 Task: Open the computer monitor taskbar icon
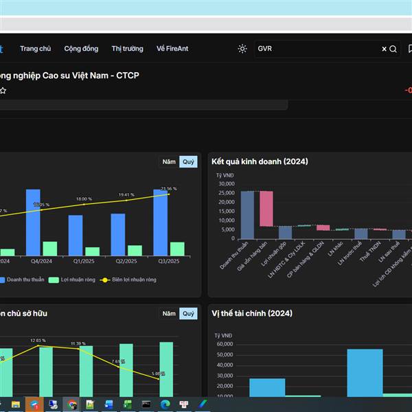(x=53, y=404)
